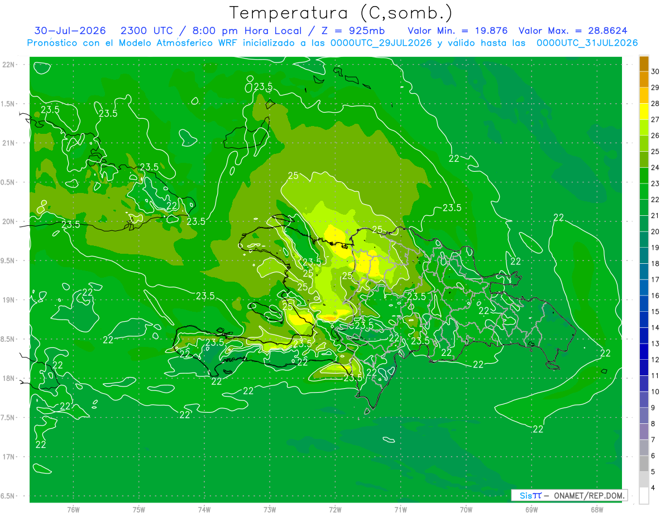
Task: Click the color scale label '4'
Action: click(x=654, y=488)
